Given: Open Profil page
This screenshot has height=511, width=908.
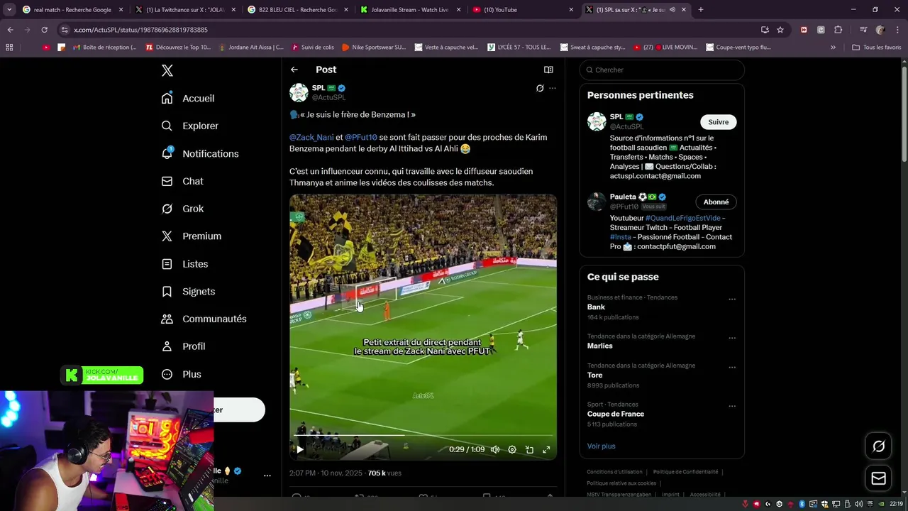Looking at the screenshot, I should [183, 346].
